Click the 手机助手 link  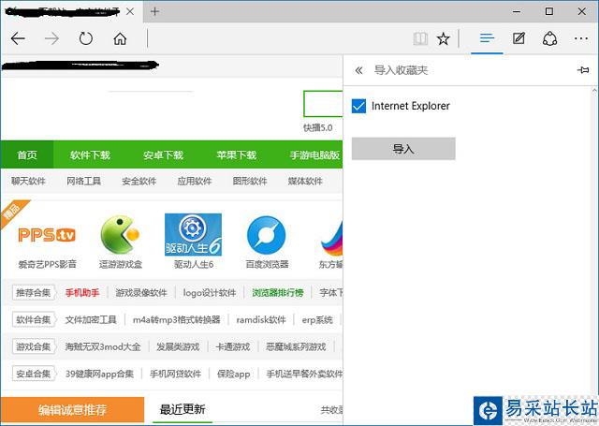[x=82, y=293]
